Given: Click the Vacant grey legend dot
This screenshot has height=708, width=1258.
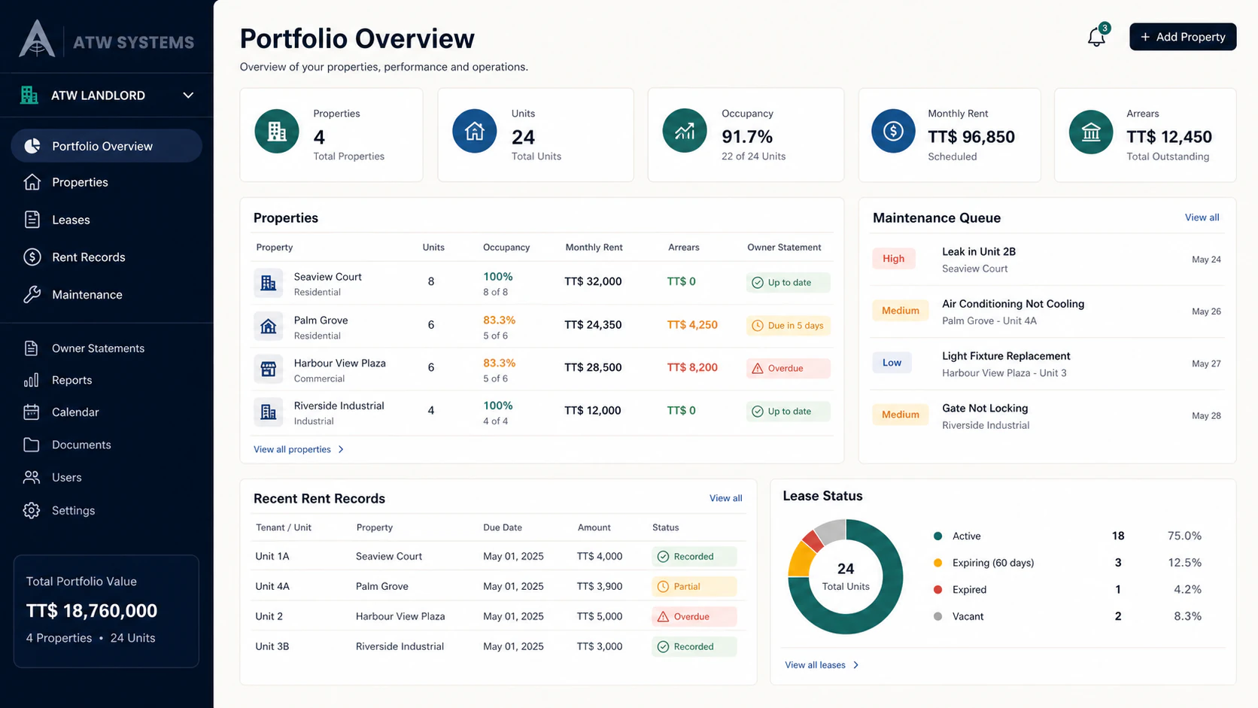Looking at the screenshot, I should (x=937, y=616).
